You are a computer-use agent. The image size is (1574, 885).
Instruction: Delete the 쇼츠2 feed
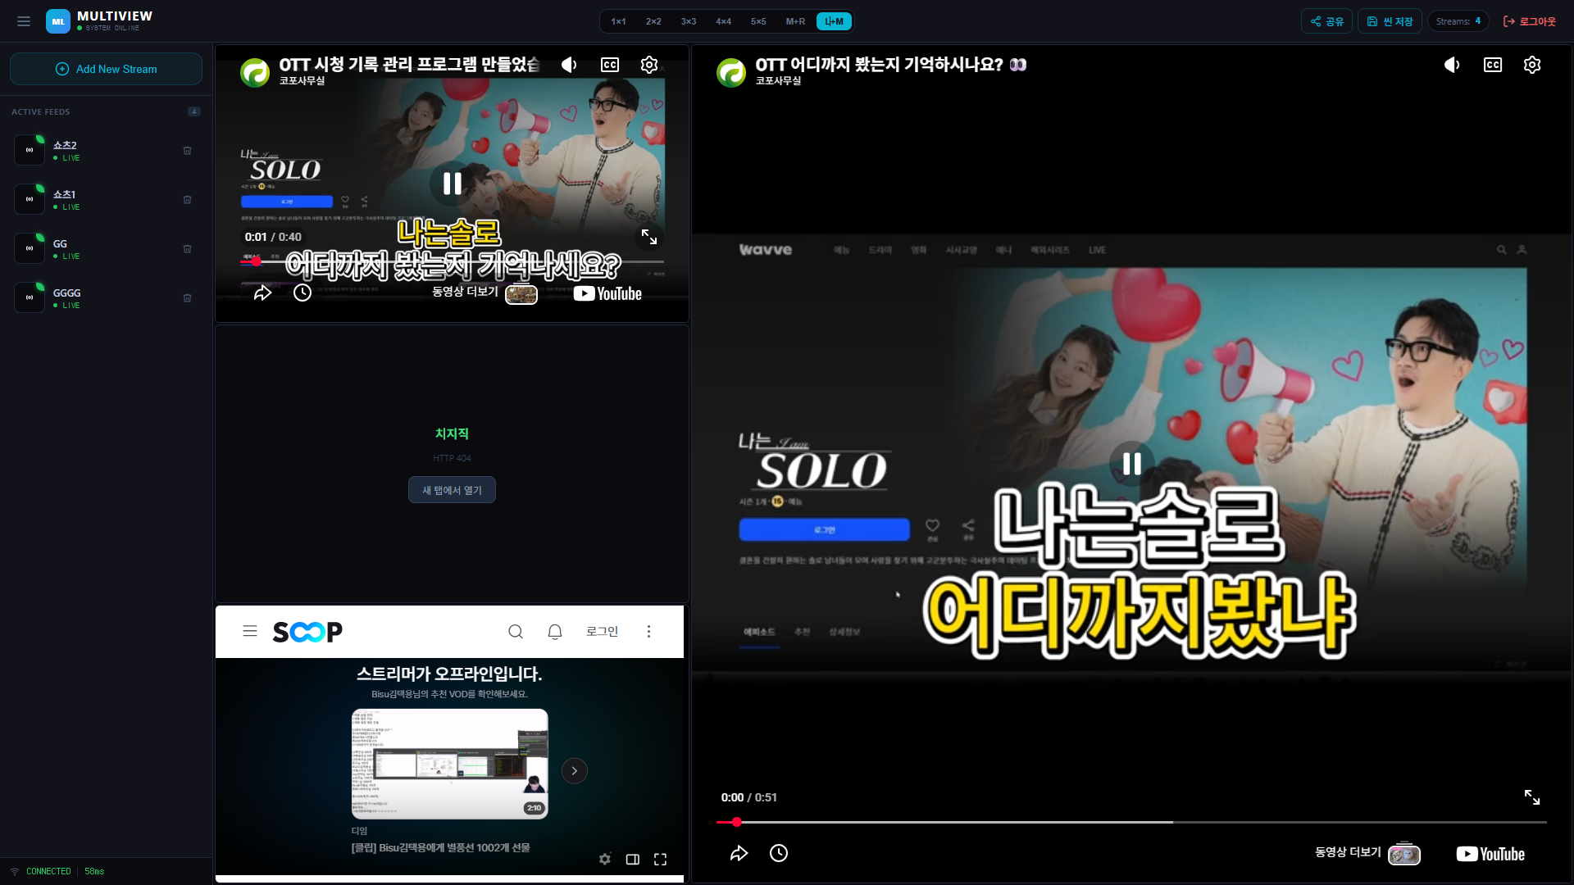[x=187, y=151]
